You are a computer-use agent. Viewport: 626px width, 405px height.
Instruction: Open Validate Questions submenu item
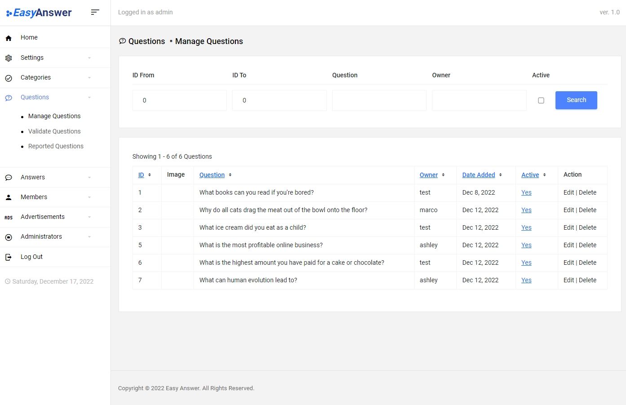point(54,131)
